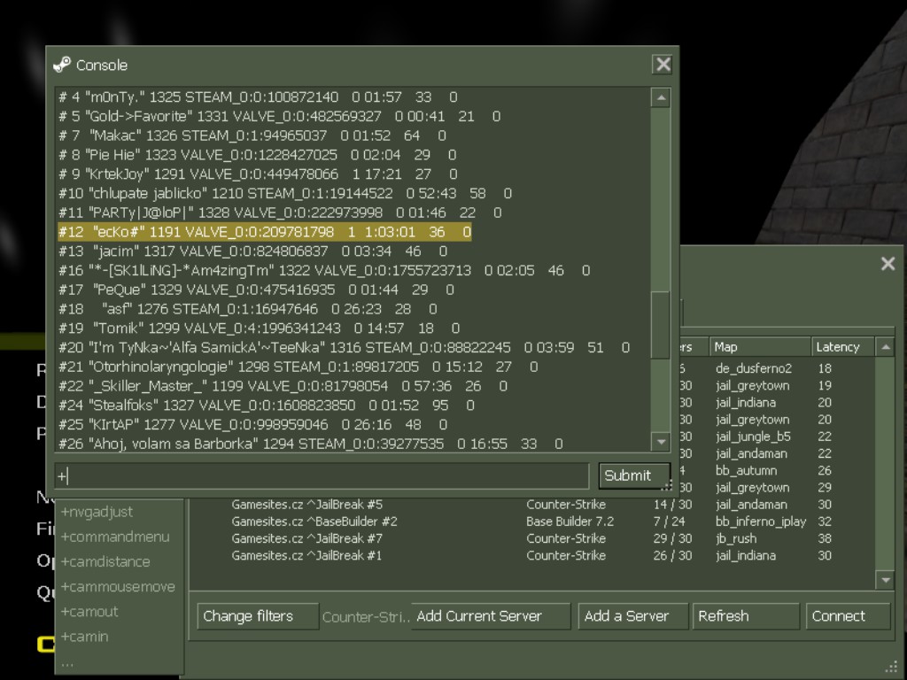Click the Connect button

848,616
